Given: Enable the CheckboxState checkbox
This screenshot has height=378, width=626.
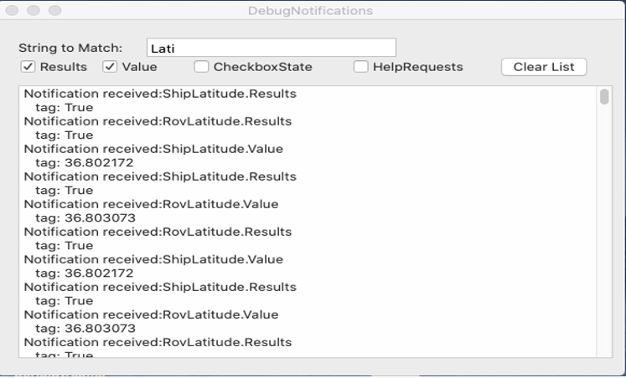Looking at the screenshot, I should pyautogui.click(x=201, y=67).
